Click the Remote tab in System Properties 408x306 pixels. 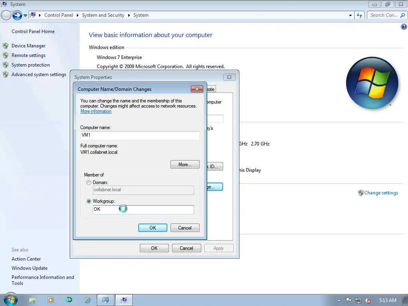211,89
